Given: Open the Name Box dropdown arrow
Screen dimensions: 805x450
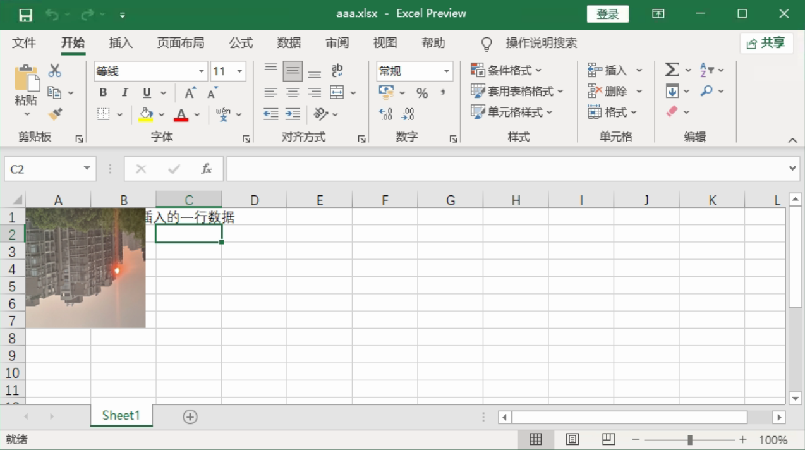Looking at the screenshot, I should pyautogui.click(x=87, y=169).
